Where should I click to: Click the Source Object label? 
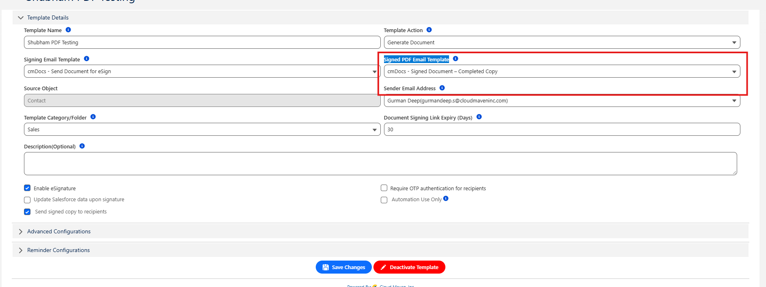click(41, 88)
